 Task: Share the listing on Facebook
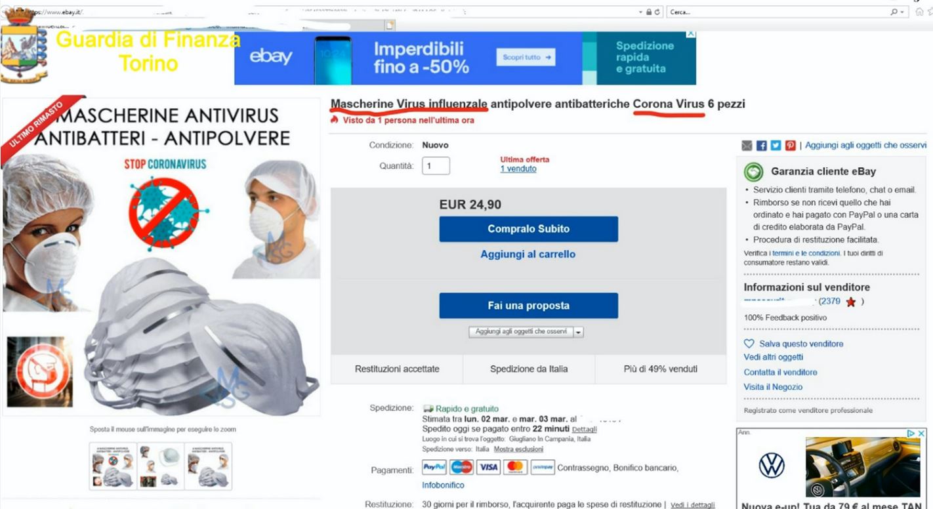point(762,146)
